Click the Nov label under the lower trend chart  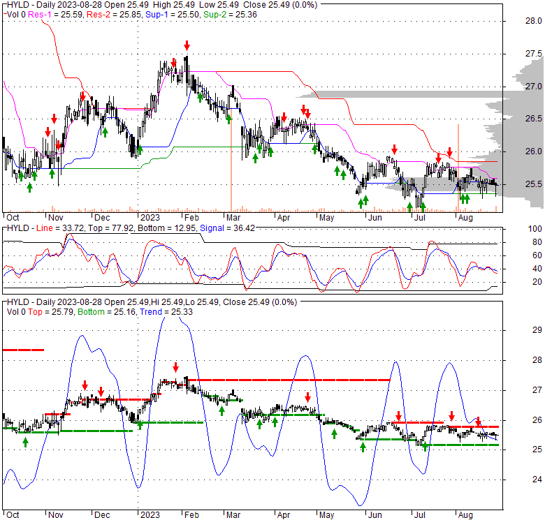pyautogui.click(x=56, y=514)
